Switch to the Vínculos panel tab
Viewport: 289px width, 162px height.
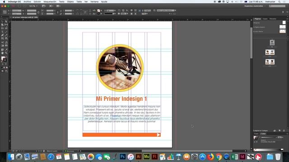[x=273, y=19]
